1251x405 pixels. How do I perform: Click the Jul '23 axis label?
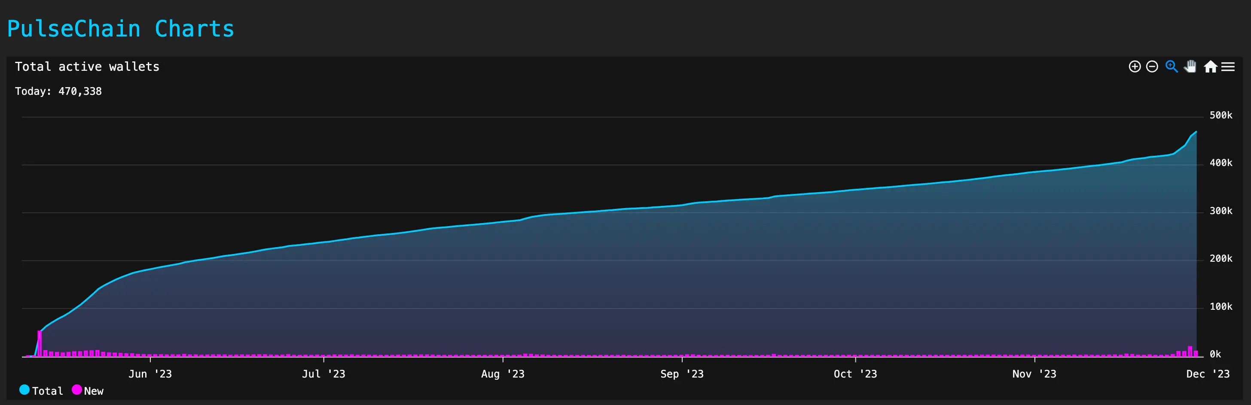click(x=323, y=374)
